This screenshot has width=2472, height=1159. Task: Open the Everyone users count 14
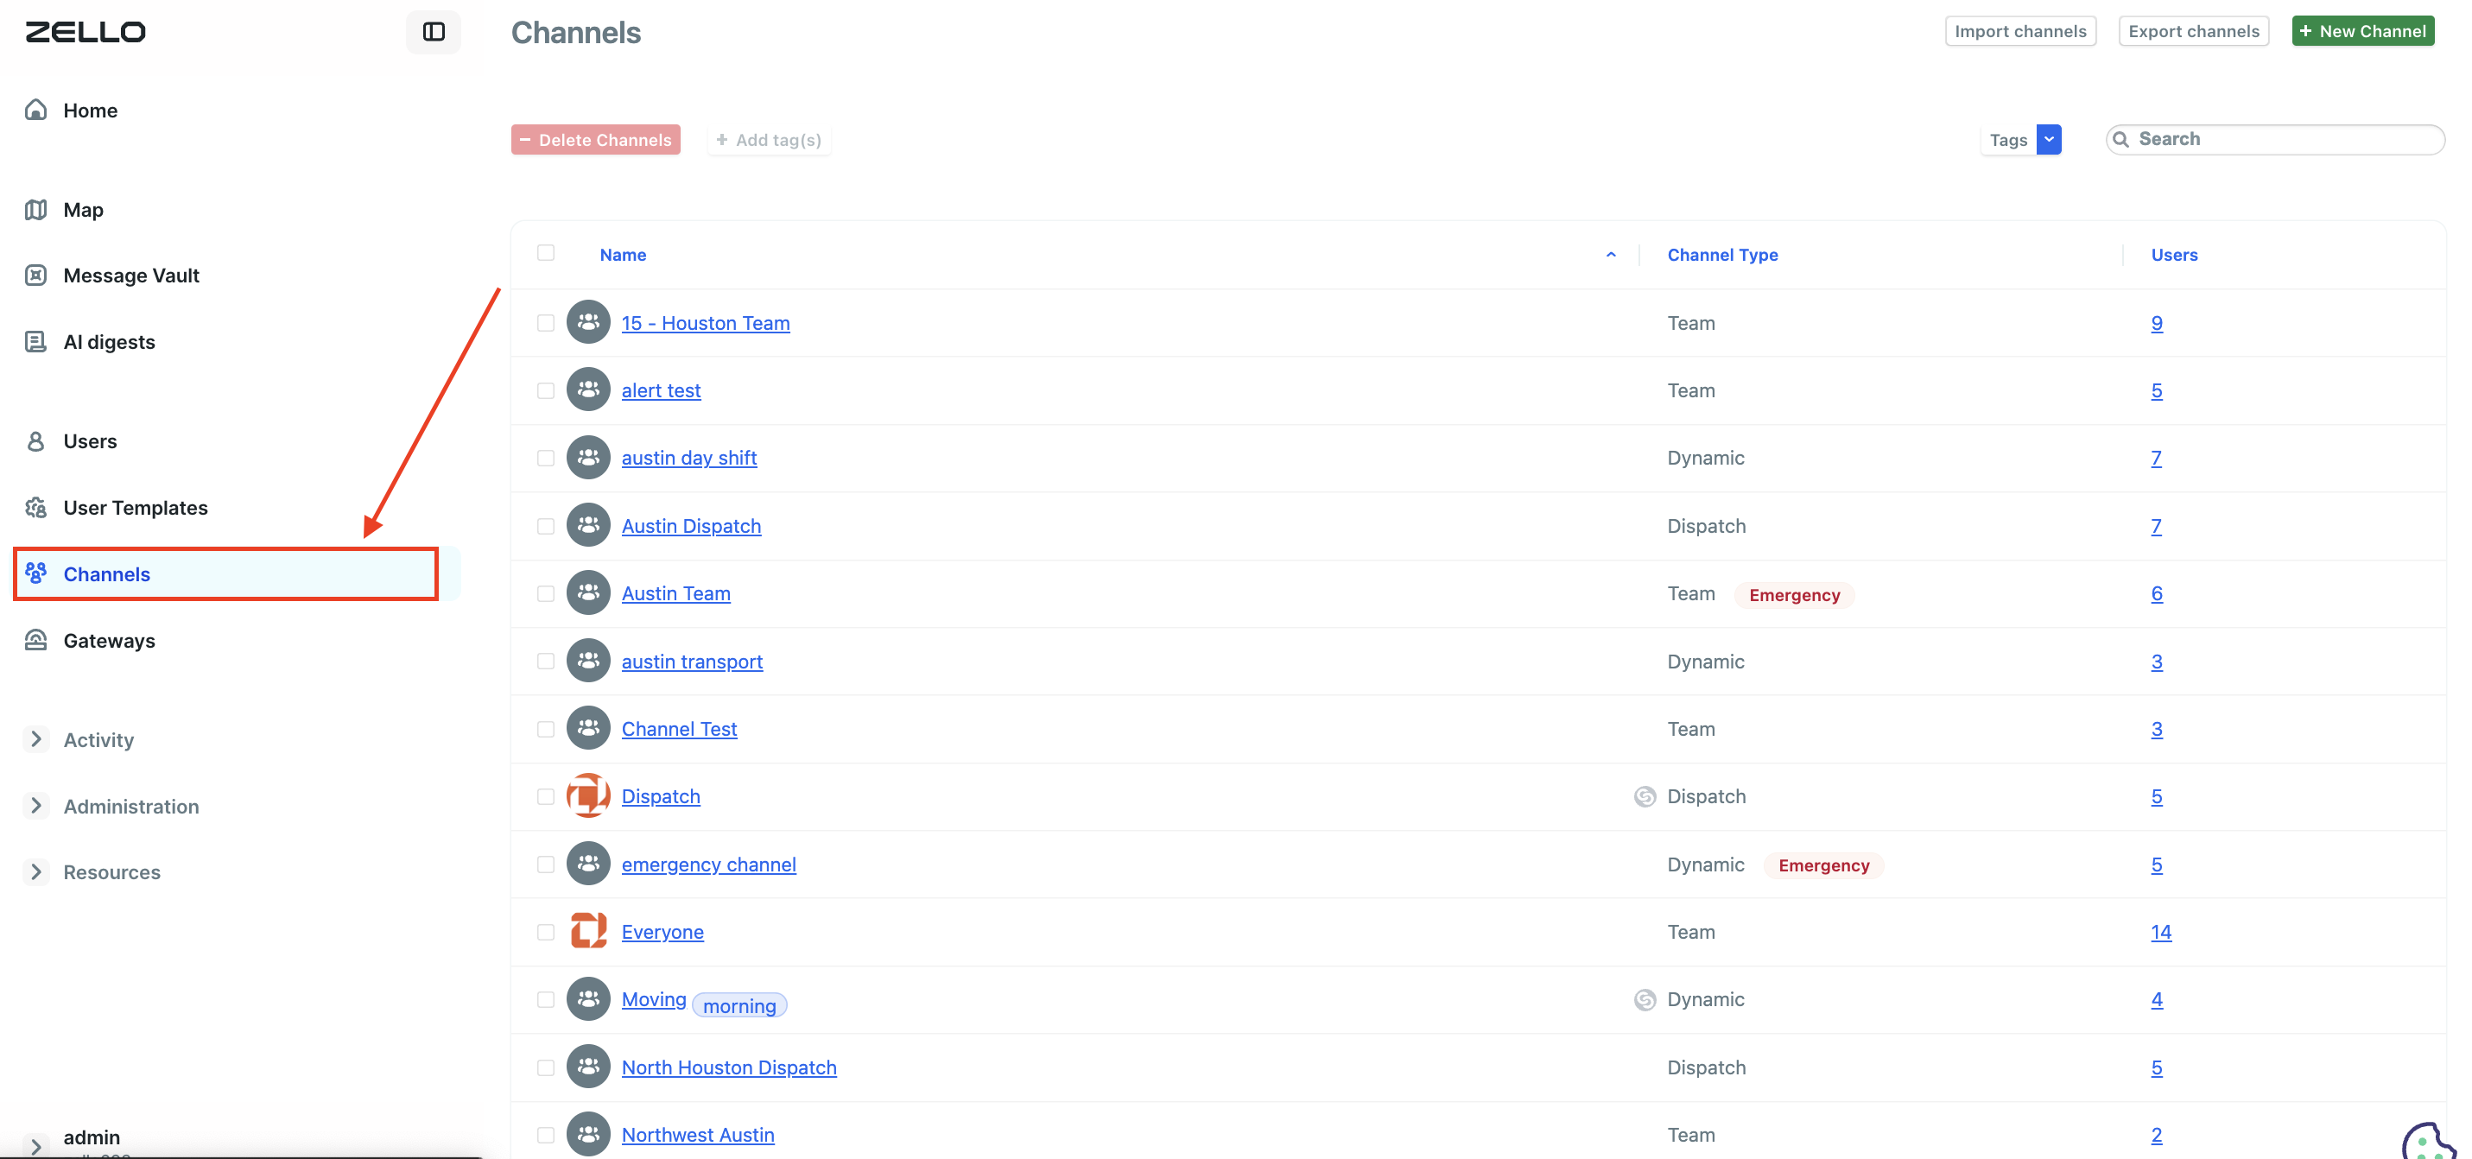pyautogui.click(x=2161, y=932)
